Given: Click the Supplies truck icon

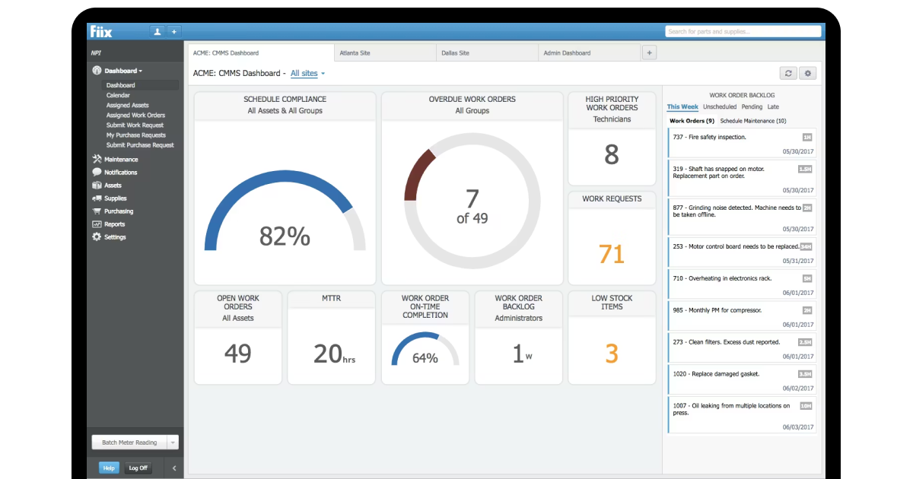Looking at the screenshot, I should [95, 198].
